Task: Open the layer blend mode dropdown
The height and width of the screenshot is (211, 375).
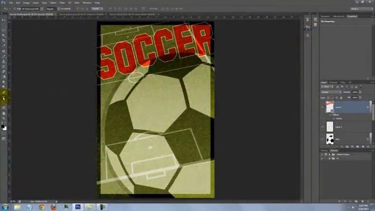Action: pos(331,92)
